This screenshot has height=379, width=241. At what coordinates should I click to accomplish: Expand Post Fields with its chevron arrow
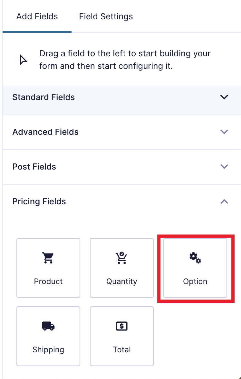tap(224, 167)
